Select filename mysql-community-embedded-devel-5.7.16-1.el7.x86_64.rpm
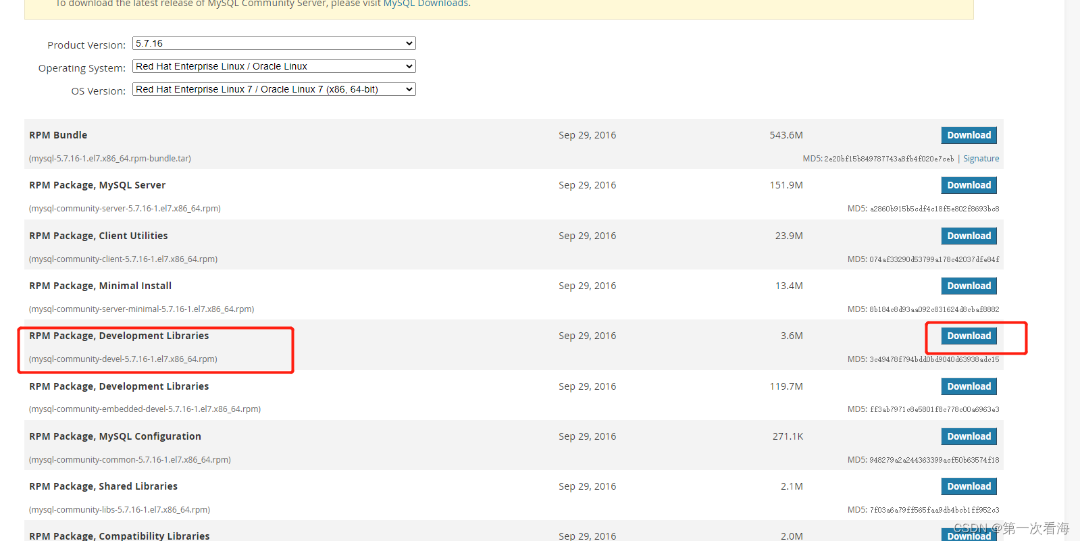 pos(145,409)
